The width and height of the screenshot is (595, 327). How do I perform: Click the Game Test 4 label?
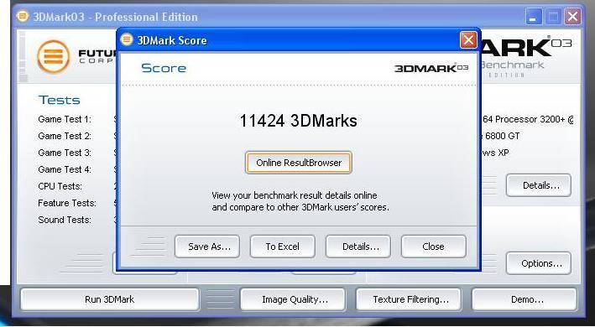point(65,169)
